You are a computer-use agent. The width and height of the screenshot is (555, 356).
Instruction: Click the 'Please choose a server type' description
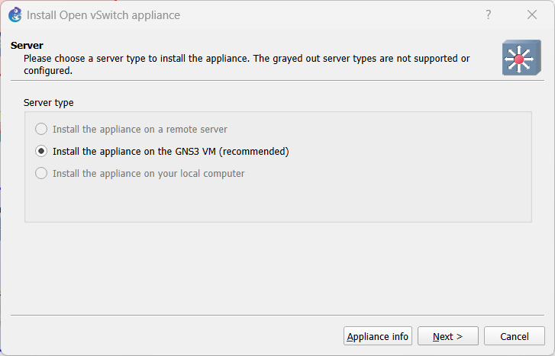pos(247,64)
